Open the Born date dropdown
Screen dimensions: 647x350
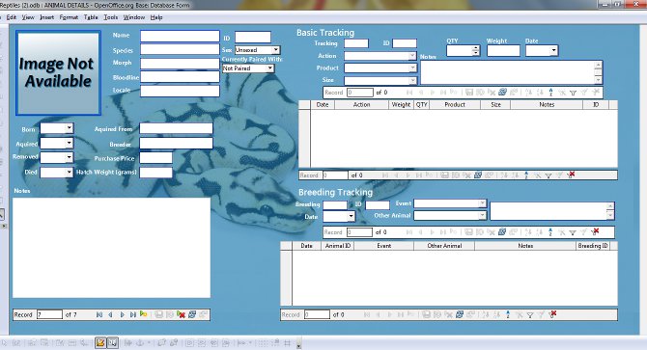(x=69, y=128)
